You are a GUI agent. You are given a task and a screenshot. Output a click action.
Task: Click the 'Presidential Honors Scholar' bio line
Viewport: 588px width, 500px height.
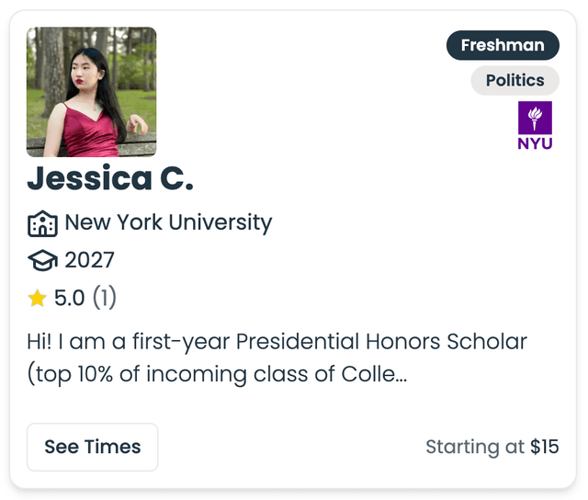click(x=381, y=342)
